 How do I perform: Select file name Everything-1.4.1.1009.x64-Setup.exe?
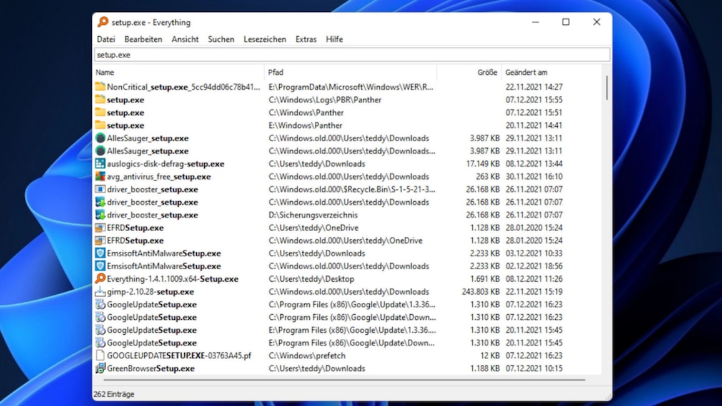[x=172, y=279]
